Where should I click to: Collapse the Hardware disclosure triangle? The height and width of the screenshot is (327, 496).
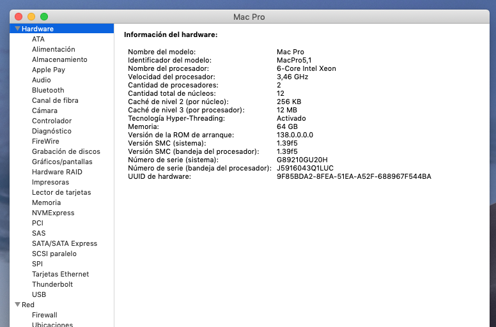pos(18,29)
